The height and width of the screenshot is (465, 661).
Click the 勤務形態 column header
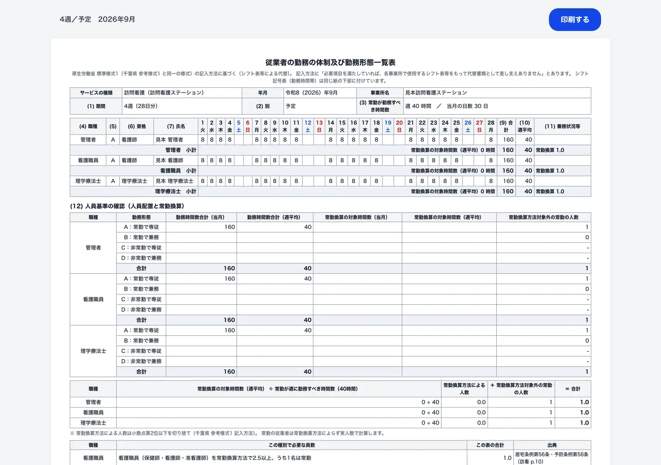141,218
